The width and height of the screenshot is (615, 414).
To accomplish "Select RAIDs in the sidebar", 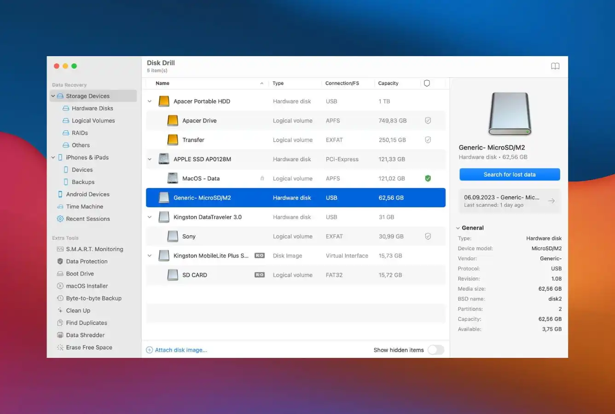I will 75,133.
